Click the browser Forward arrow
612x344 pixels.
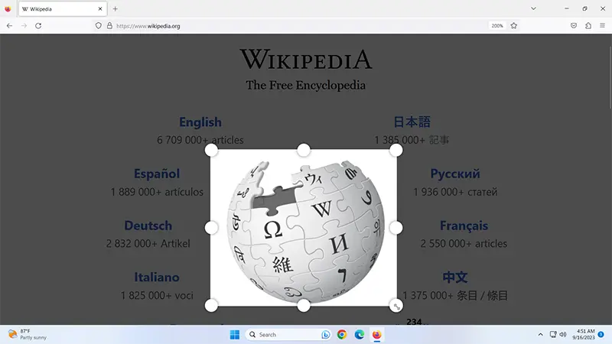tap(24, 26)
